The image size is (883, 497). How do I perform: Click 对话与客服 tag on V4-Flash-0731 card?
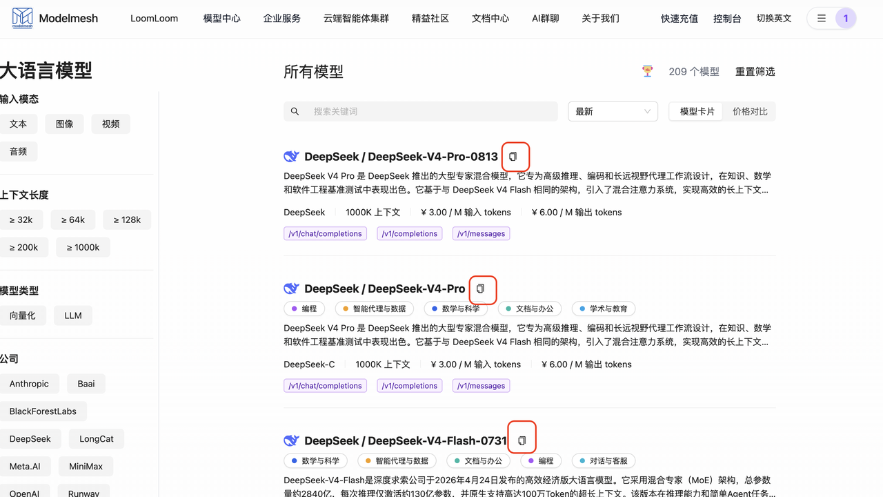(x=604, y=460)
